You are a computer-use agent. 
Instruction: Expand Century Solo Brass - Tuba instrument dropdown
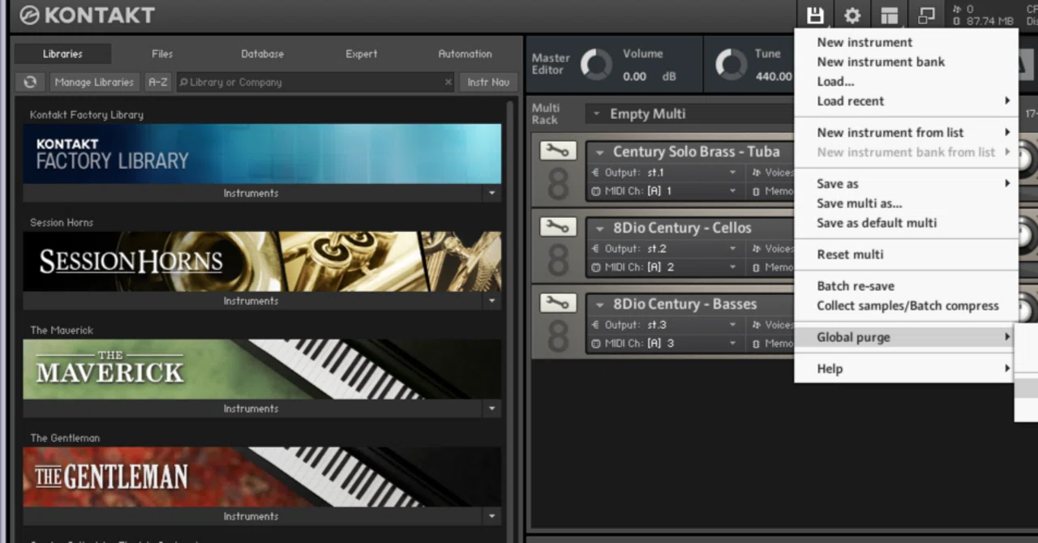[600, 152]
